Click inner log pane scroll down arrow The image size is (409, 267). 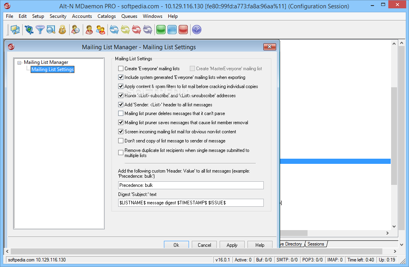pyautogui.click(x=394, y=226)
